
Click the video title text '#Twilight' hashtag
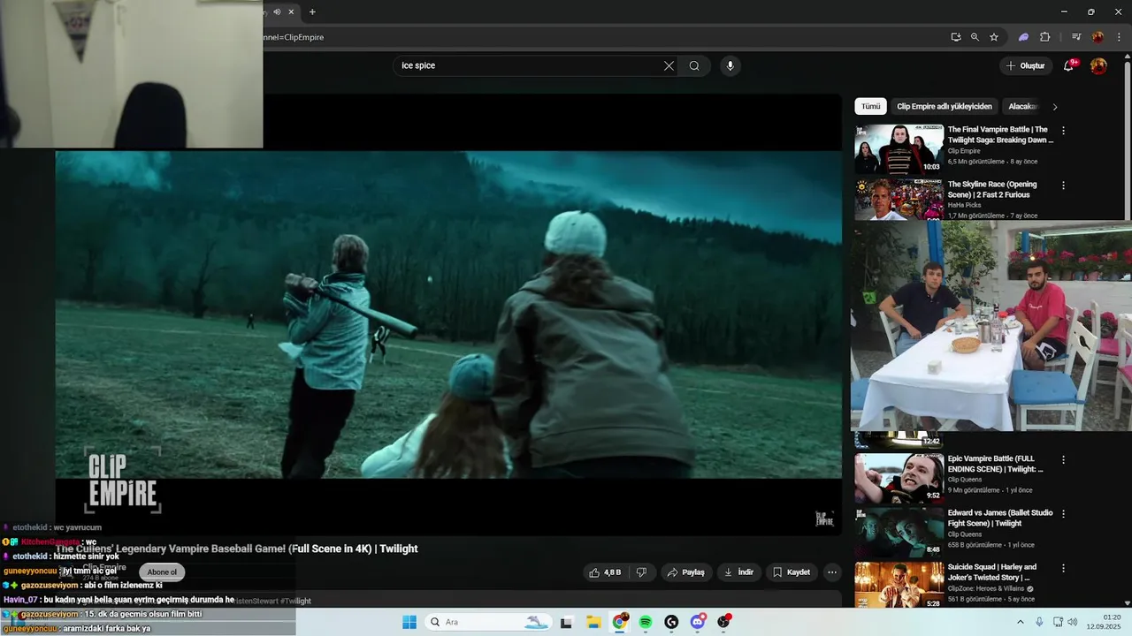point(296,601)
